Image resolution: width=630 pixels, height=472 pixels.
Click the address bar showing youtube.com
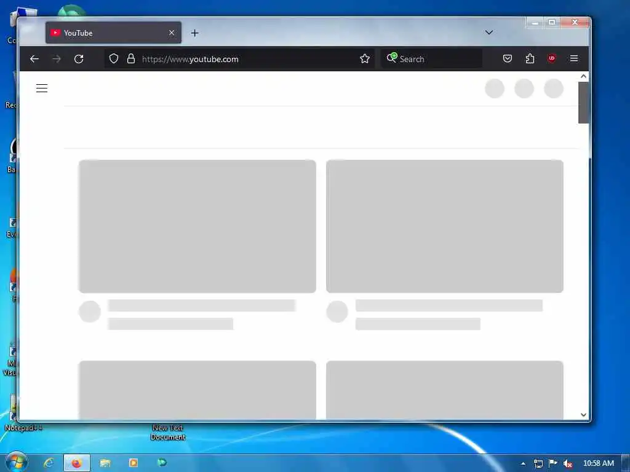240,59
